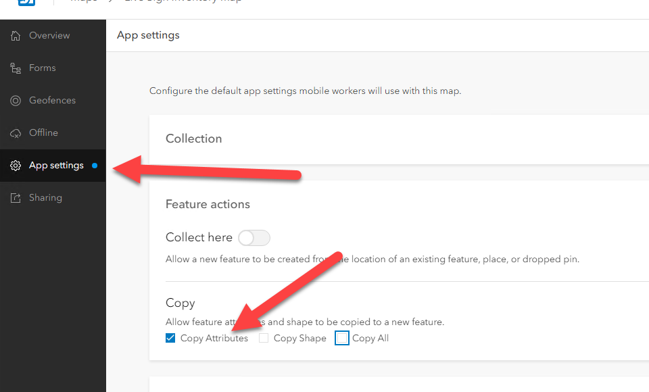Click the Geofences target circle icon
Screen dimensions: 649x392
(16, 101)
